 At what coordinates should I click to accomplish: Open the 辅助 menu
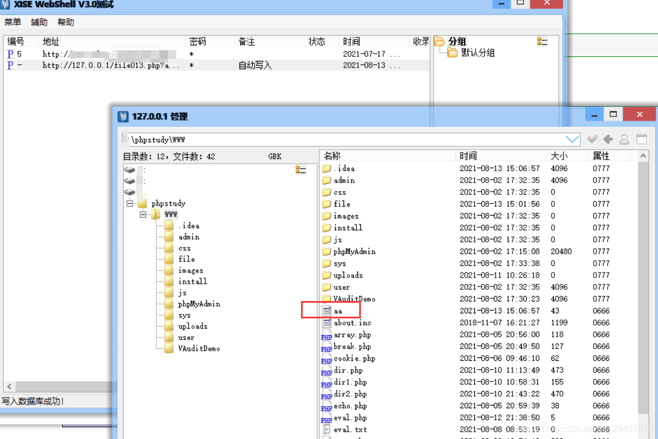[x=39, y=22]
